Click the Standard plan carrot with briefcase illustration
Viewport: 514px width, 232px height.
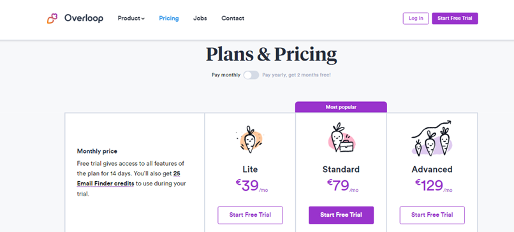pos(341,137)
